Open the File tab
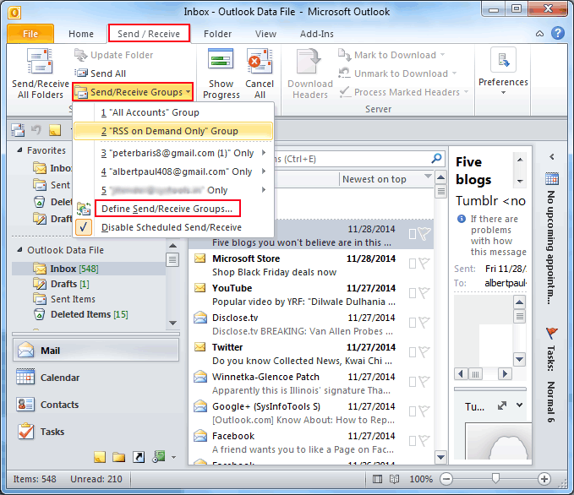Image resolution: width=574 pixels, height=495 pixels. tap(30, 34)
